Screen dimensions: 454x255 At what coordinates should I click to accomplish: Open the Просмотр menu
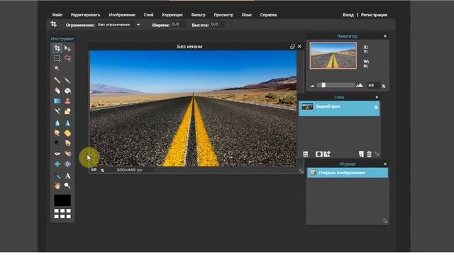(223, 15)
